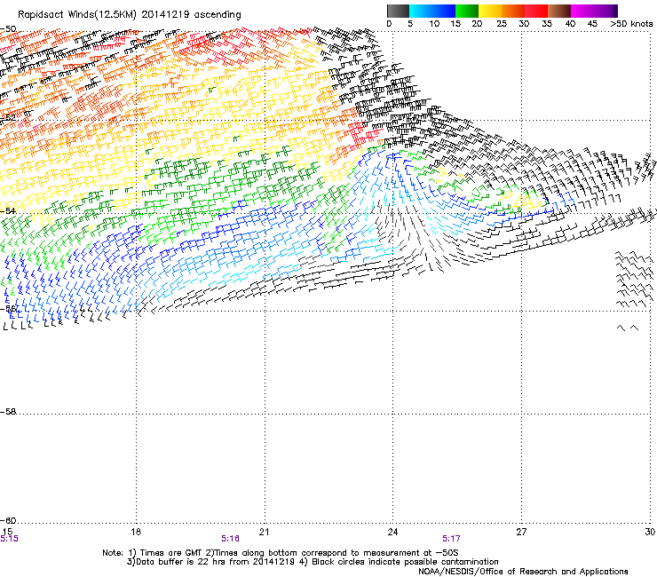Click the -58 latitude axis label

tap(8, 412)
